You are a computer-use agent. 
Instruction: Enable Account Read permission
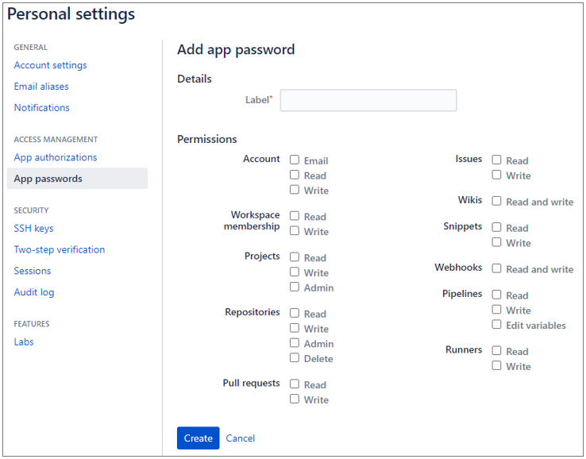(x=295, y=175)
